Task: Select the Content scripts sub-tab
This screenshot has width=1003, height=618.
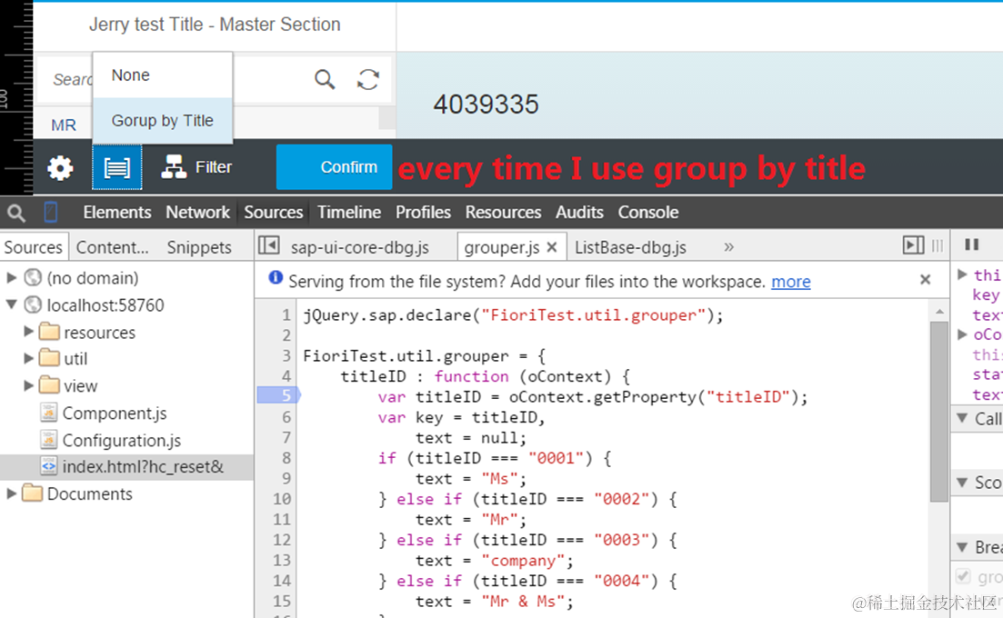Action: click(x=113, y=247)
